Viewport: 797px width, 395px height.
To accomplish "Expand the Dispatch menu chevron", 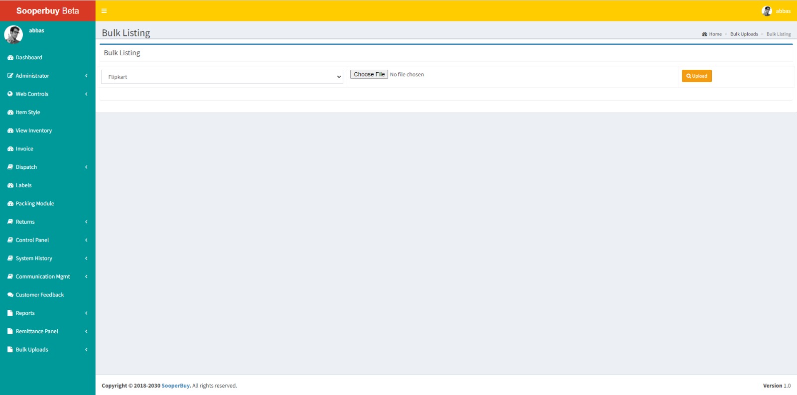I will 86,167.
